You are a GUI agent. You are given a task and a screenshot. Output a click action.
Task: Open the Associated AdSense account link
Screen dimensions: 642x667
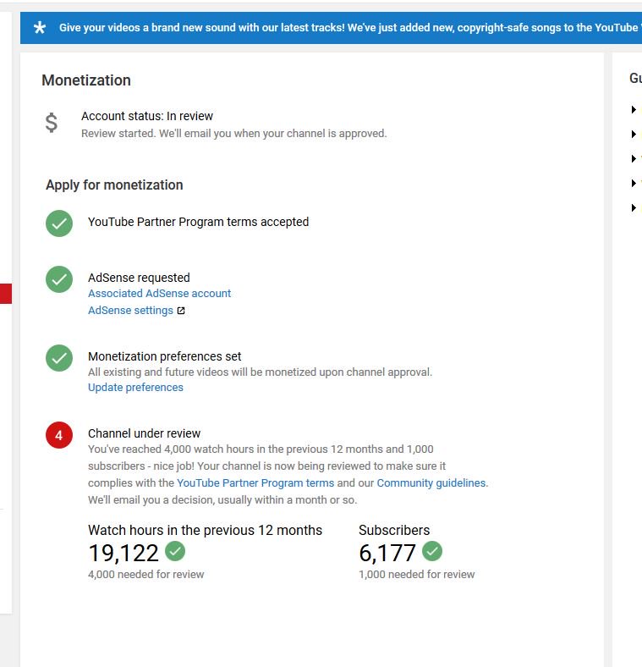[x=159, y=294]
